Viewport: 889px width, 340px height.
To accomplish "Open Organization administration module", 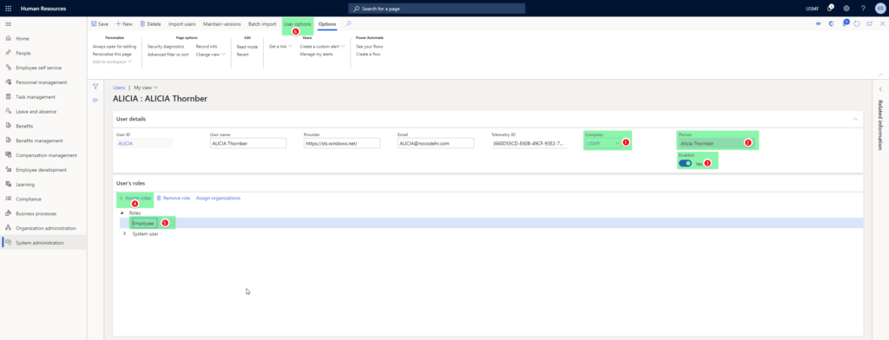I will coord(45,228).
